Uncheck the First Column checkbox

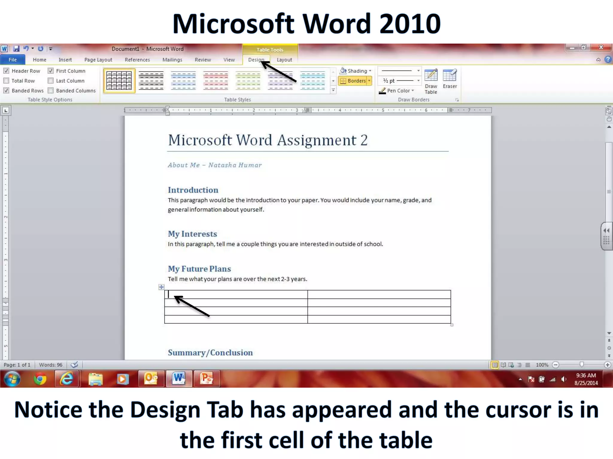pos(51,71)
